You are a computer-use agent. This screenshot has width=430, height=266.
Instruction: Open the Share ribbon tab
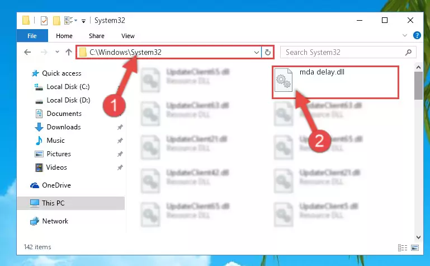97,36
